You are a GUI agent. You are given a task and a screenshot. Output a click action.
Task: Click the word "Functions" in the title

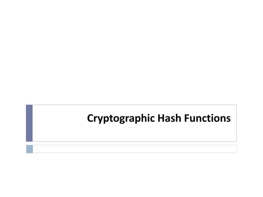[207, 119]
